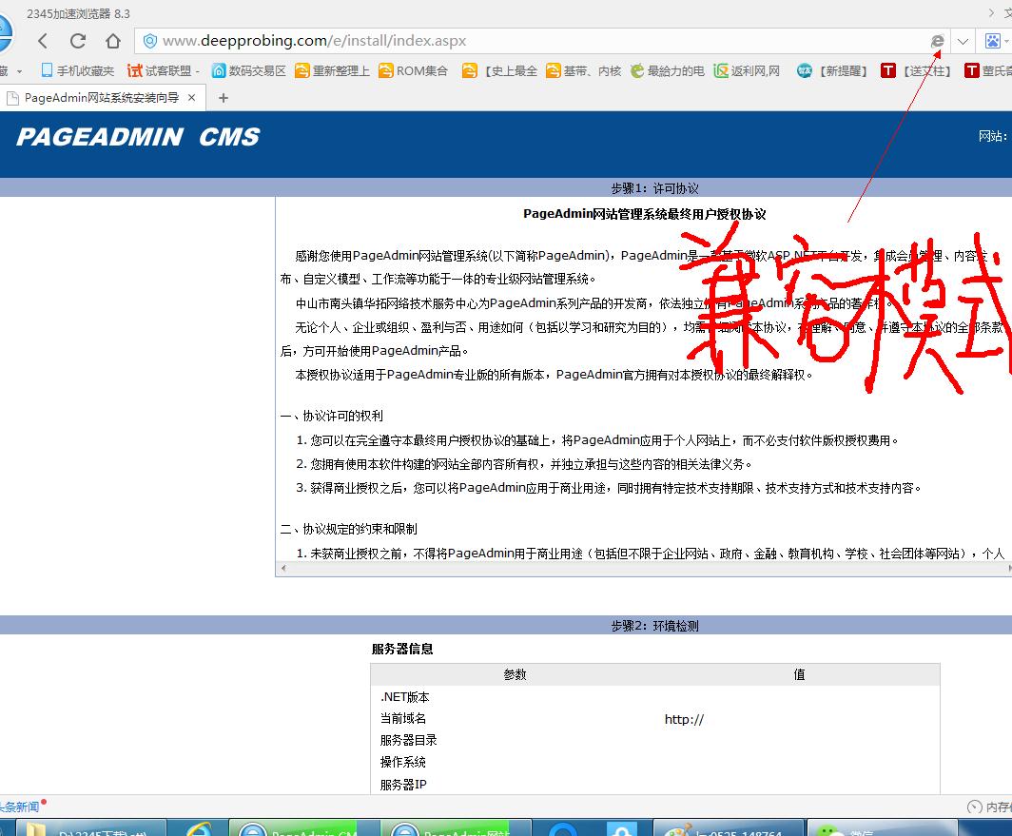Click the address bar URL field

coord(542,41)
